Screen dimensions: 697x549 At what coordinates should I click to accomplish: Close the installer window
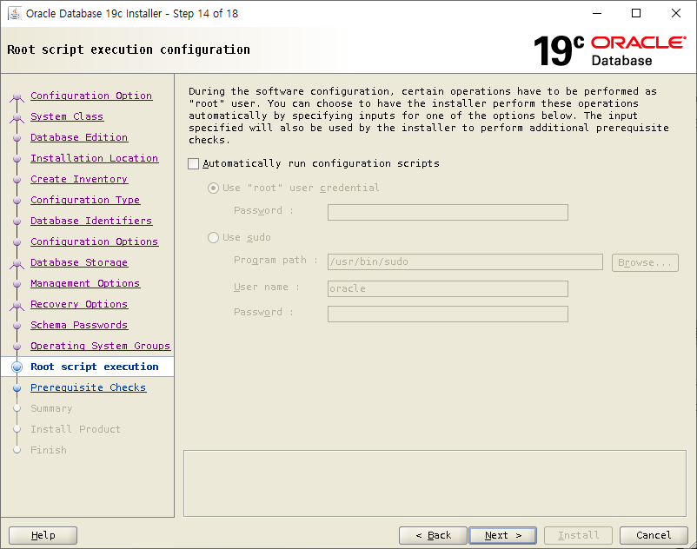pos(675,13)
